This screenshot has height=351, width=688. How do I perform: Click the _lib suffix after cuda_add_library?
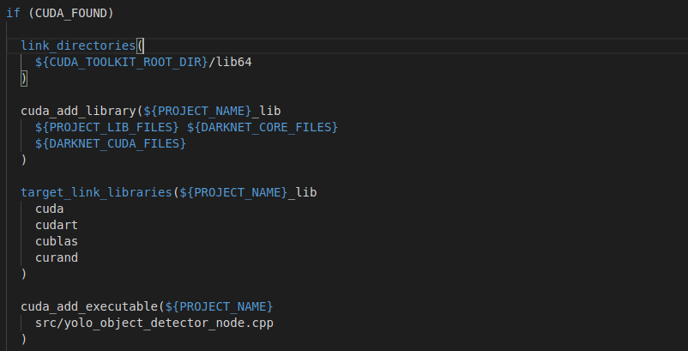[266, 111]
